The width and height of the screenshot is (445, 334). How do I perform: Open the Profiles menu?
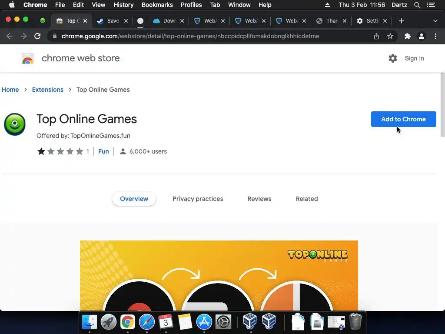191,5
